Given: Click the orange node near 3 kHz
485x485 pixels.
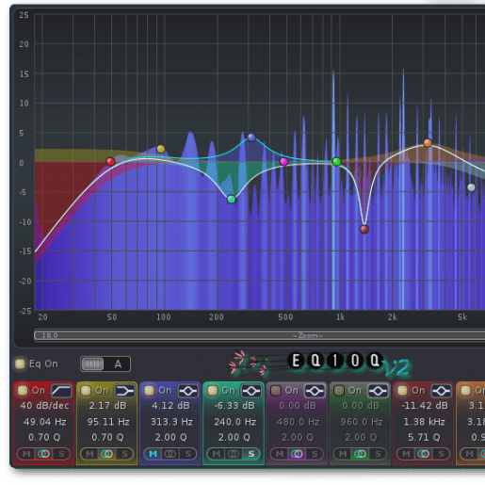Looking at the screenshot, I should point(428,143).
